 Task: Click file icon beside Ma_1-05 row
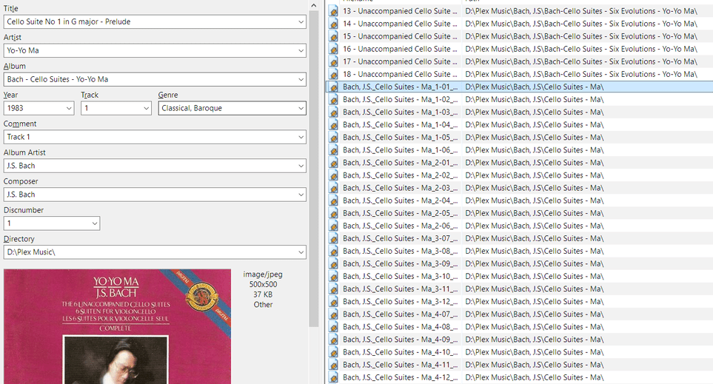(333, 137)
